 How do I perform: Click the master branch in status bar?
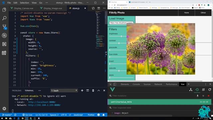pos(7,115)
